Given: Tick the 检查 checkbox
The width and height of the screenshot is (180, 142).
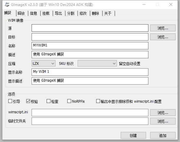Looking at the screenshot, I should coord(49,101).
